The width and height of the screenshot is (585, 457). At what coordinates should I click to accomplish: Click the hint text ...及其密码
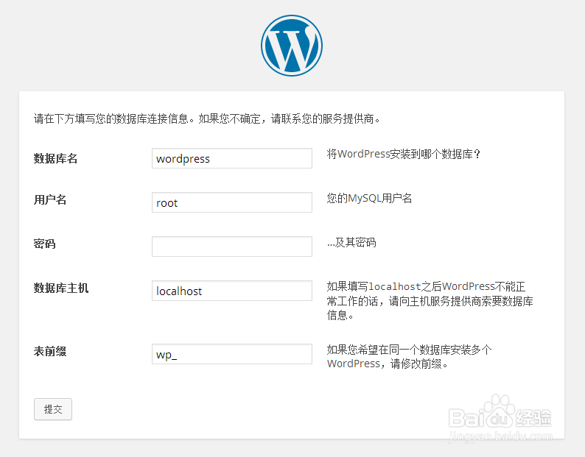click(351, 242)
